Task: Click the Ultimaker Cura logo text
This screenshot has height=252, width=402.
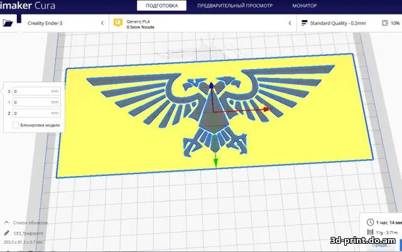Action: pyautogui.click(x=28, y=6)
